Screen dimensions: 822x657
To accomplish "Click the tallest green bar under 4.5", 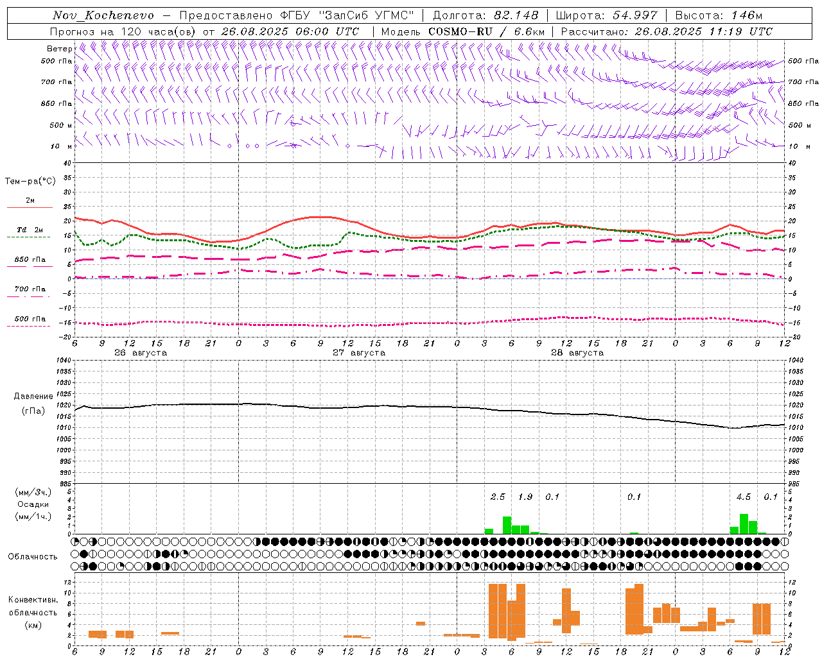I will coord(744,524).
